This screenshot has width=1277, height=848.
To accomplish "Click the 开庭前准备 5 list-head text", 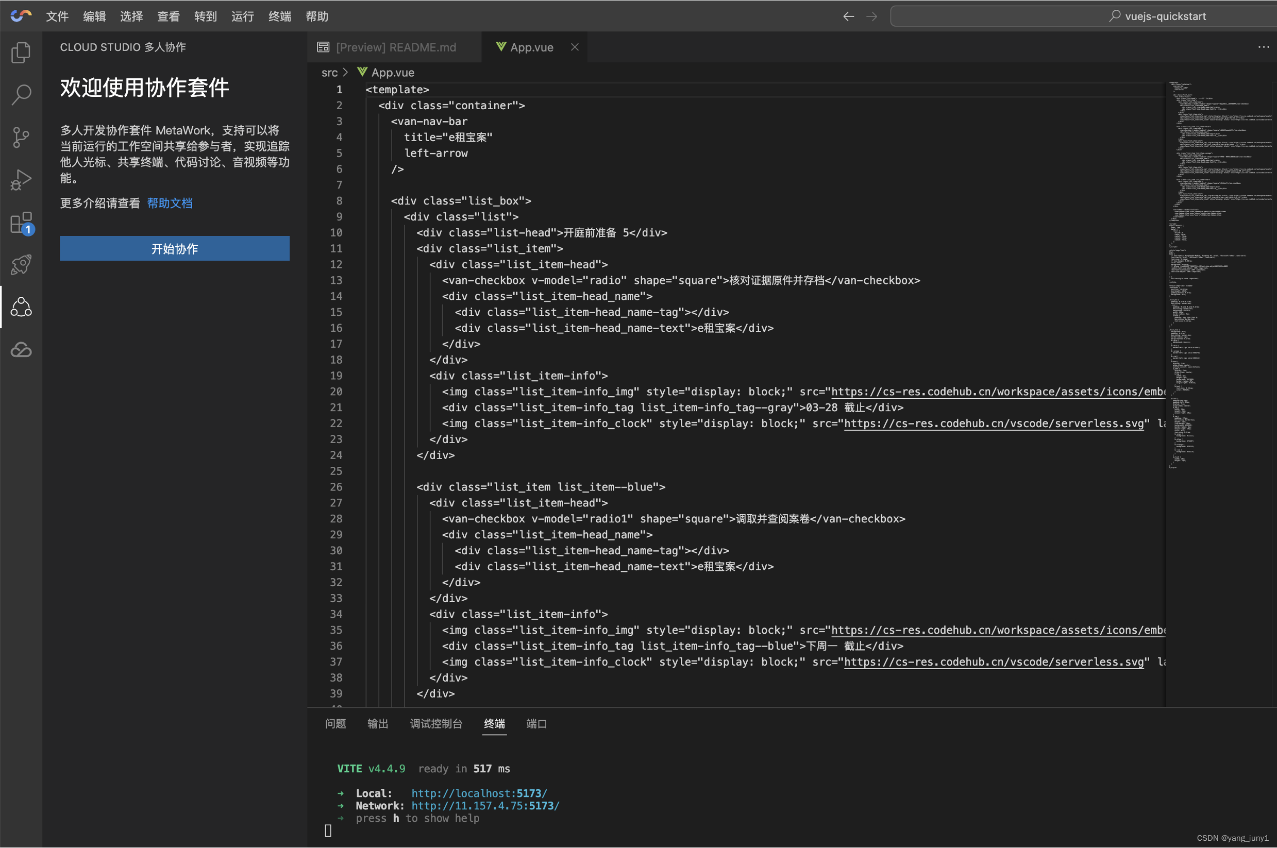I will 596,232.
